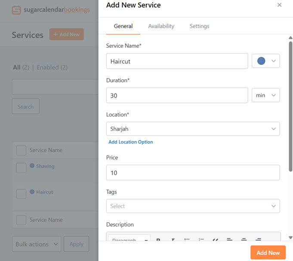The image size is (293, 261).
Task: Click the color dot beside Haircut in table
Action: coord(32,191)
